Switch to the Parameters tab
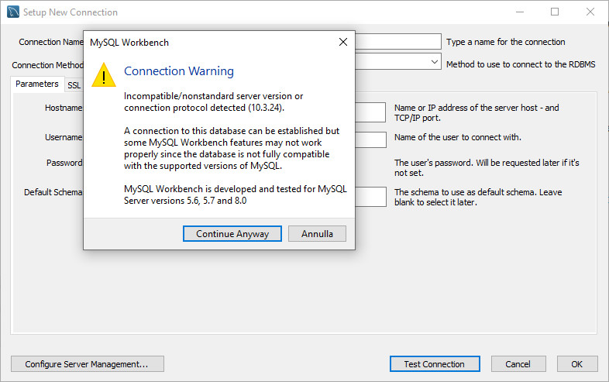Screen dimensions: 609x382 click(37, 84)
